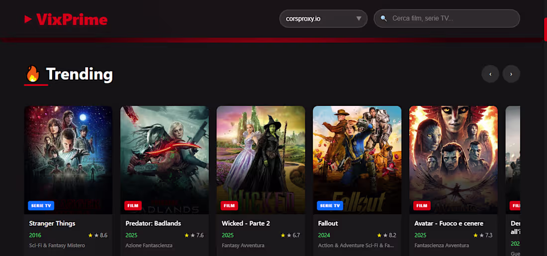Image resolution: width=547 pixels, height=256 pixels.
Task: Open the Fallout poster
Action: 357,160
